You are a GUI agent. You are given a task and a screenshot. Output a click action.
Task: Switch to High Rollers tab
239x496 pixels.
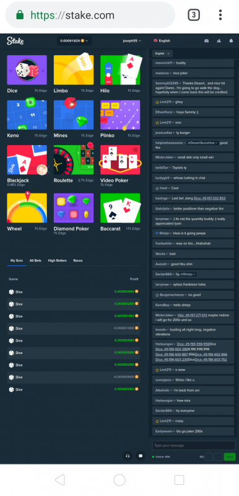point(57,260)
